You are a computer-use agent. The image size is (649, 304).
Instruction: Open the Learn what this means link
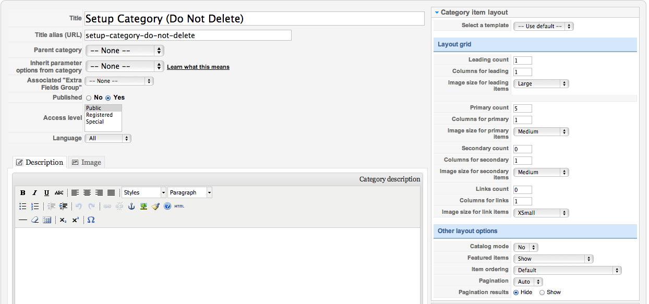click(198, 67)
